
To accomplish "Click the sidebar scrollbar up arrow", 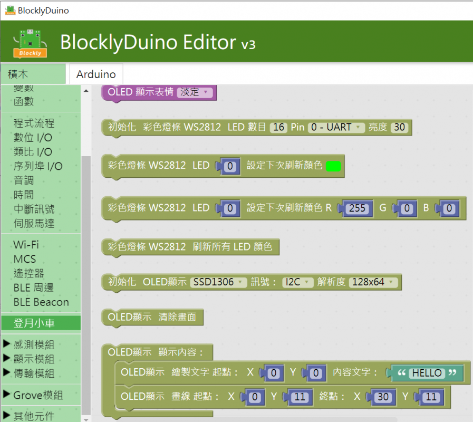I will point(85,90).
